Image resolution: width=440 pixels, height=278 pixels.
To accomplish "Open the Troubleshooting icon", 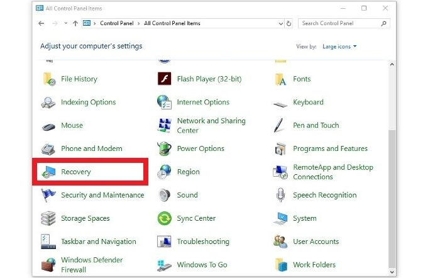I will point(165,242).
